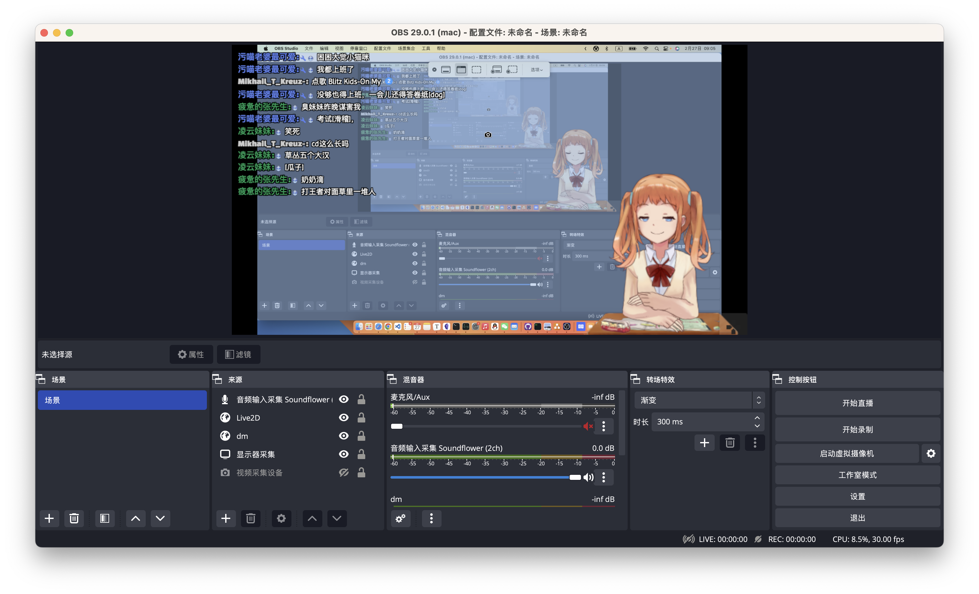Screen dimensions: 979x594
Task: Click 工作室模式 button
Action: tap(858, 475)
